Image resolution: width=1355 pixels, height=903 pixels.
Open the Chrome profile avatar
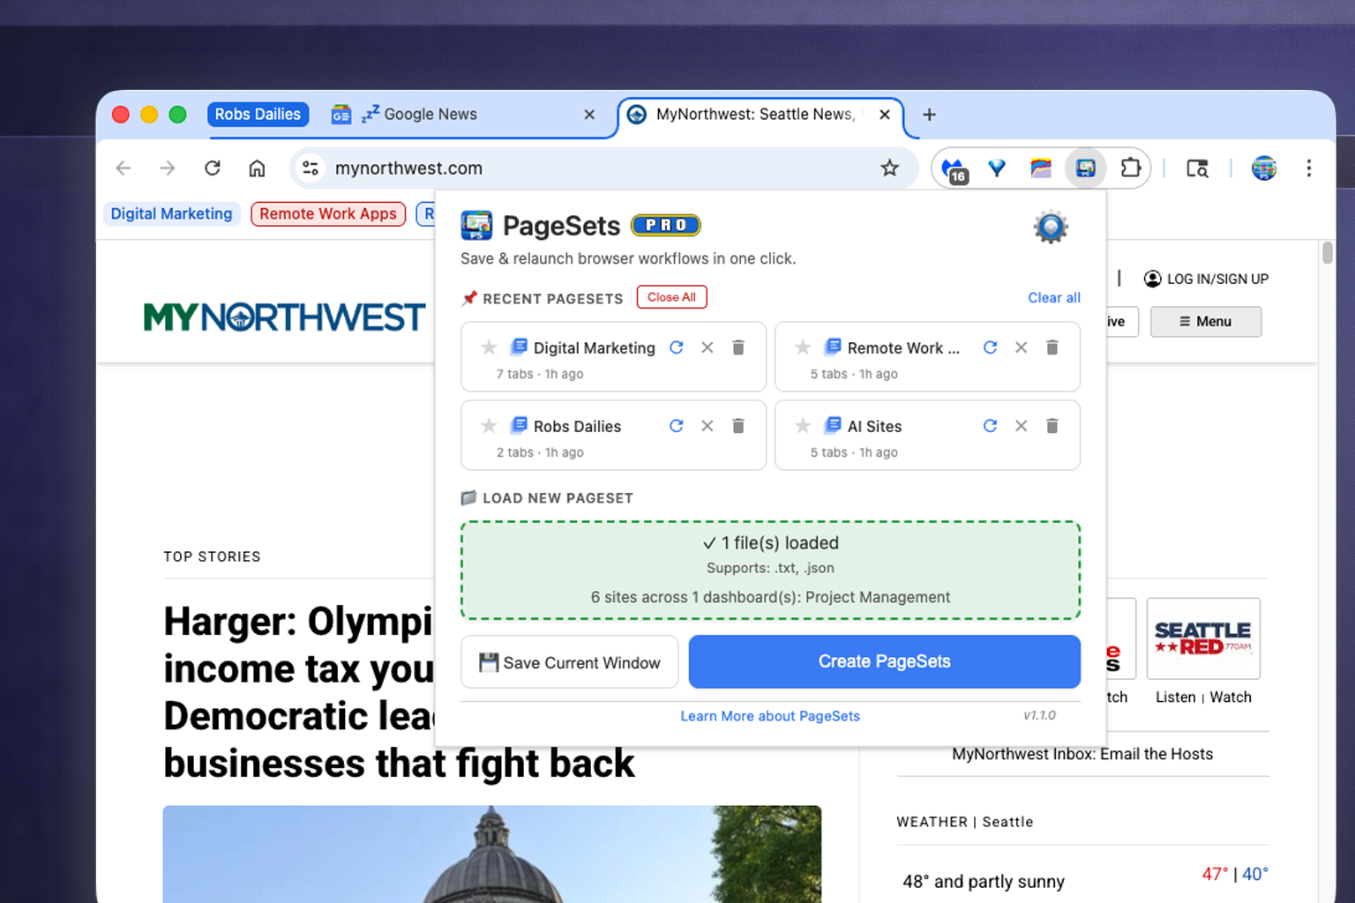[1264, 168]
